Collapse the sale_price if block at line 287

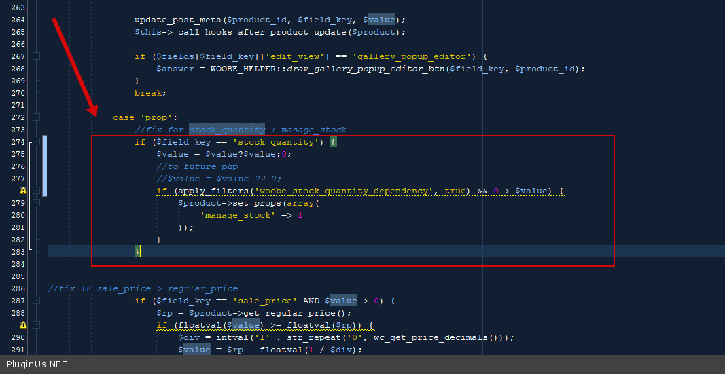pos(37,301)
